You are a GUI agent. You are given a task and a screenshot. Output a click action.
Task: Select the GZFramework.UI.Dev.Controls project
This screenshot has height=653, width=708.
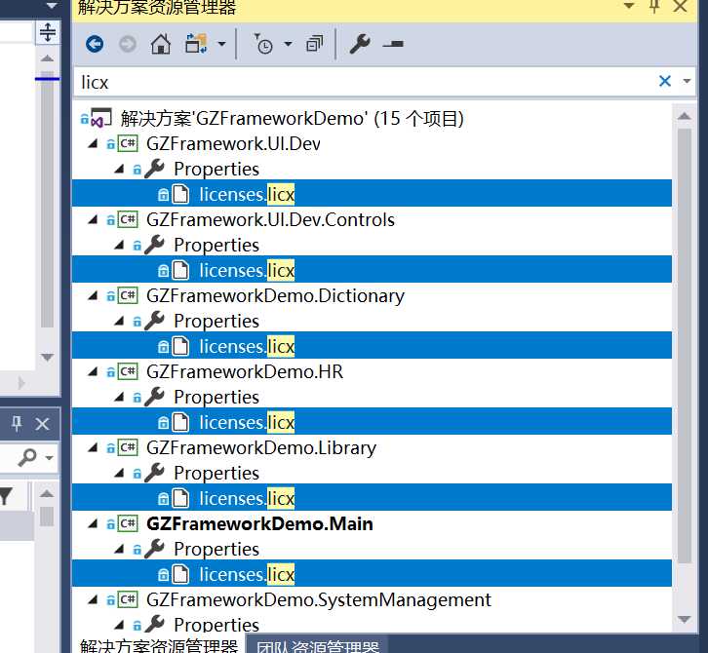coord(270,219)
